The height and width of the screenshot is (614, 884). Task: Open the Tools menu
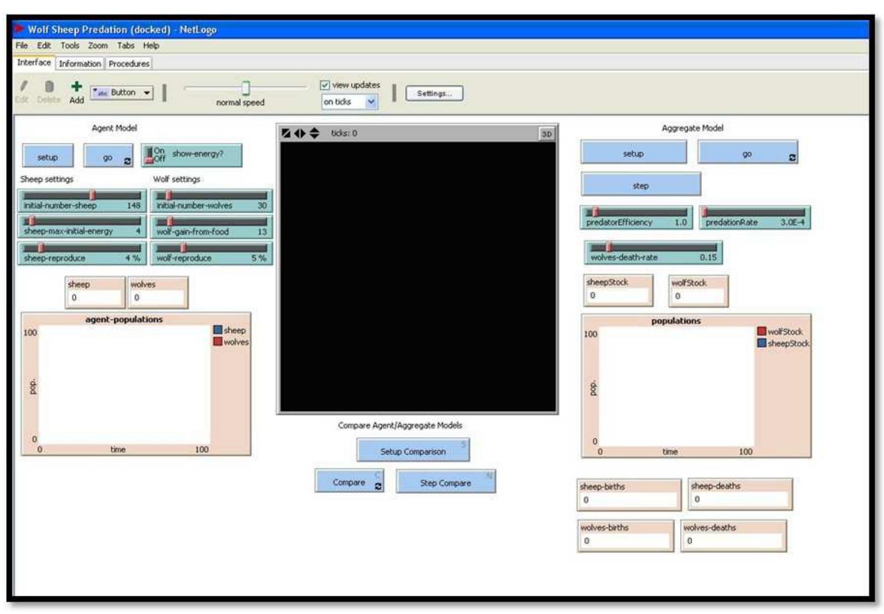tap(70, 45)
